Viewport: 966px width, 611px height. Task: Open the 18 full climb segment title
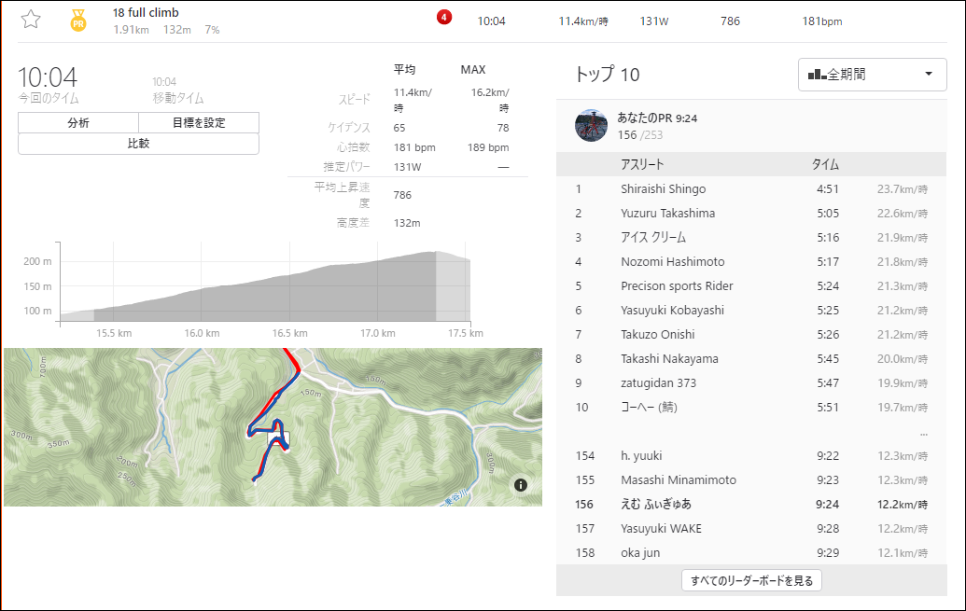(146, 12)
